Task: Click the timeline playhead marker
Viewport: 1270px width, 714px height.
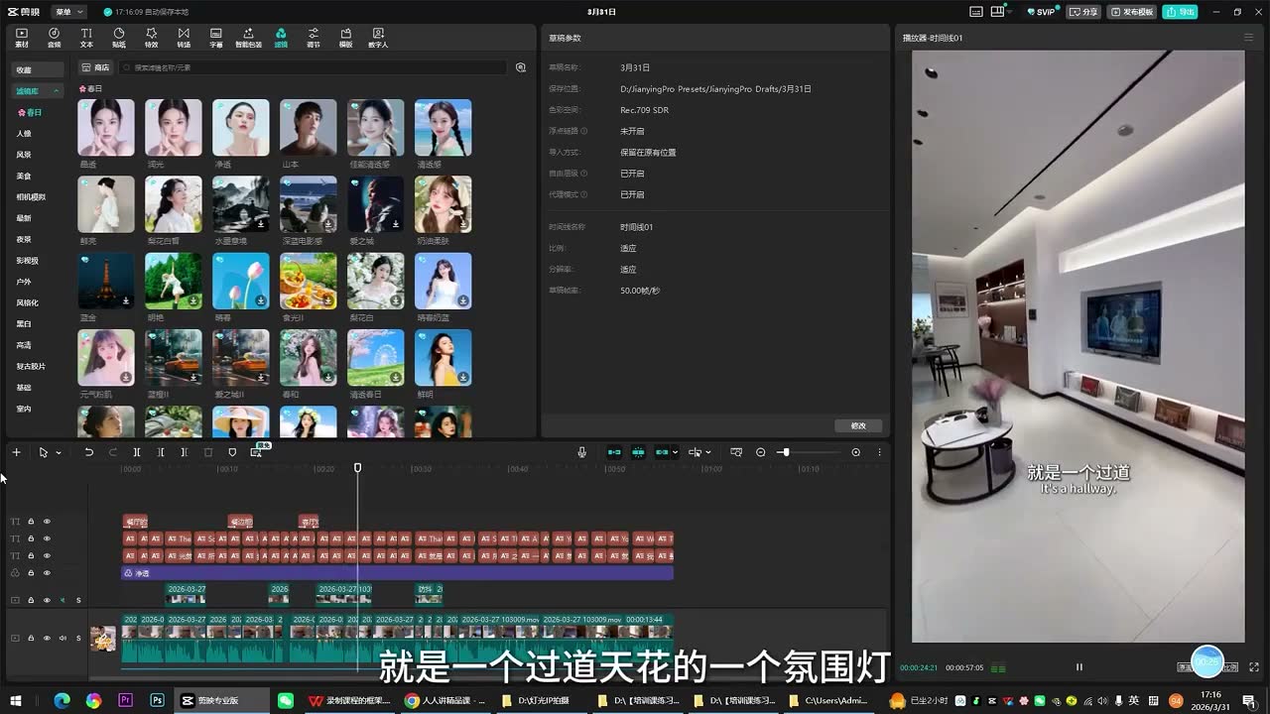Action: tap(357, 468)
